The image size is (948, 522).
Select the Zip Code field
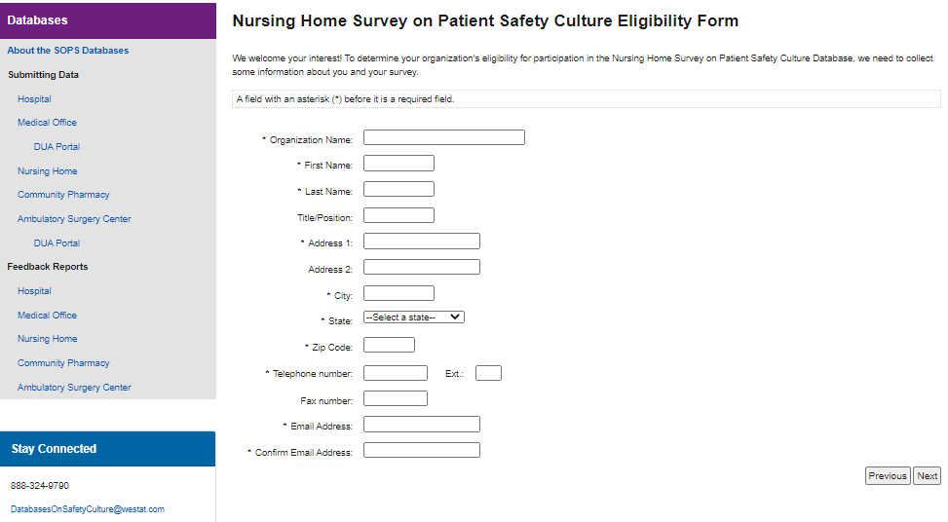click(x=389, y=346)
